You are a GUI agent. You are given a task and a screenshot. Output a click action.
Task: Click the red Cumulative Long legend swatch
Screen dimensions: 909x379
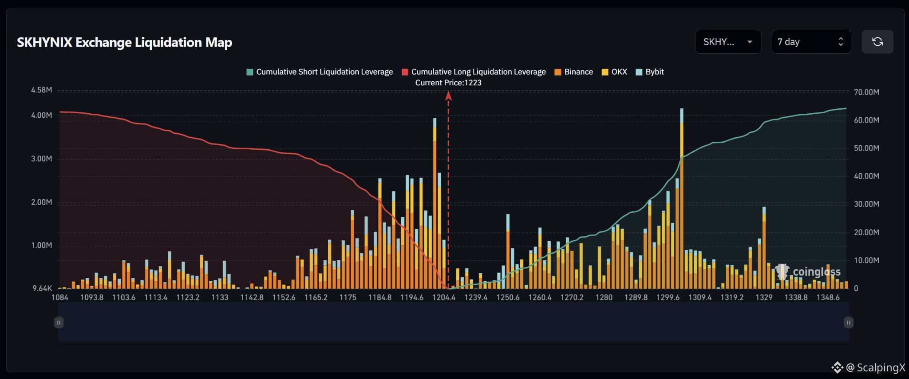[405, 72]
